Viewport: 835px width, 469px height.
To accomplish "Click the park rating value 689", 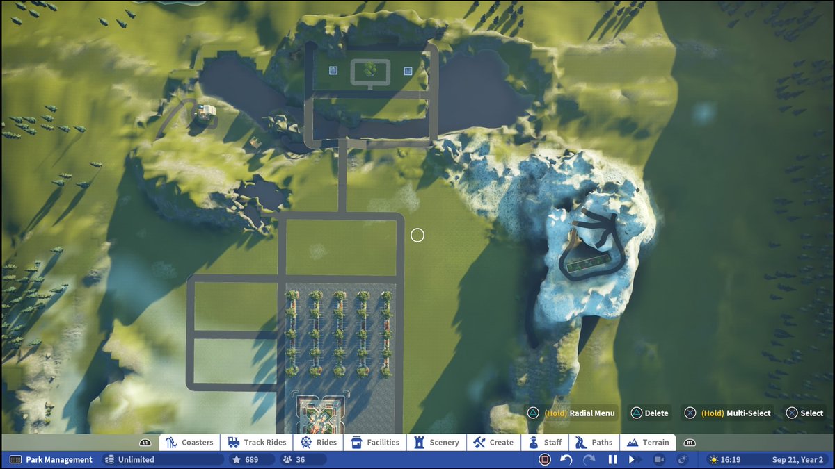I will tap(251, 459).
